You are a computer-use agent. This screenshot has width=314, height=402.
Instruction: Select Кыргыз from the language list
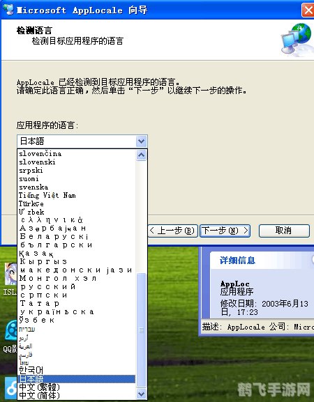point(77,261)
